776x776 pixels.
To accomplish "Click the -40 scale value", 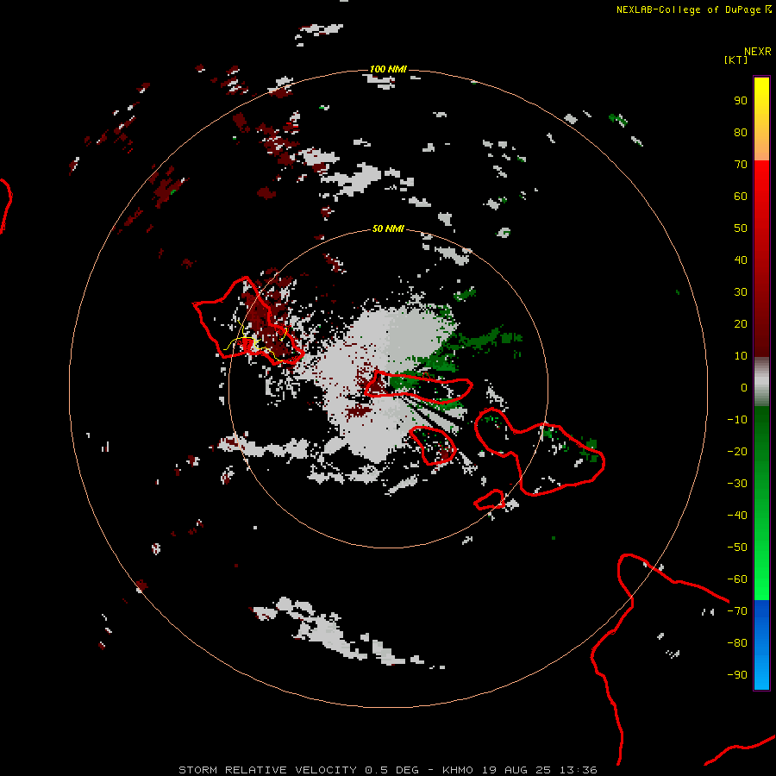I will pyautogui.click(x=737, y=516).
